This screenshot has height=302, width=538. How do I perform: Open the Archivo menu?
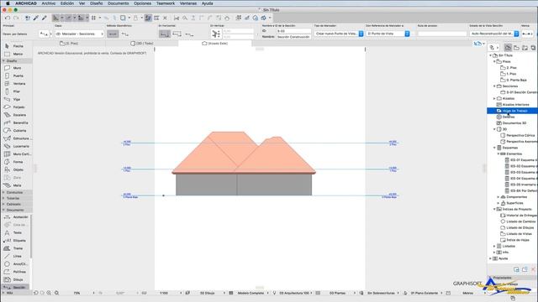click(x=49, y=3)
